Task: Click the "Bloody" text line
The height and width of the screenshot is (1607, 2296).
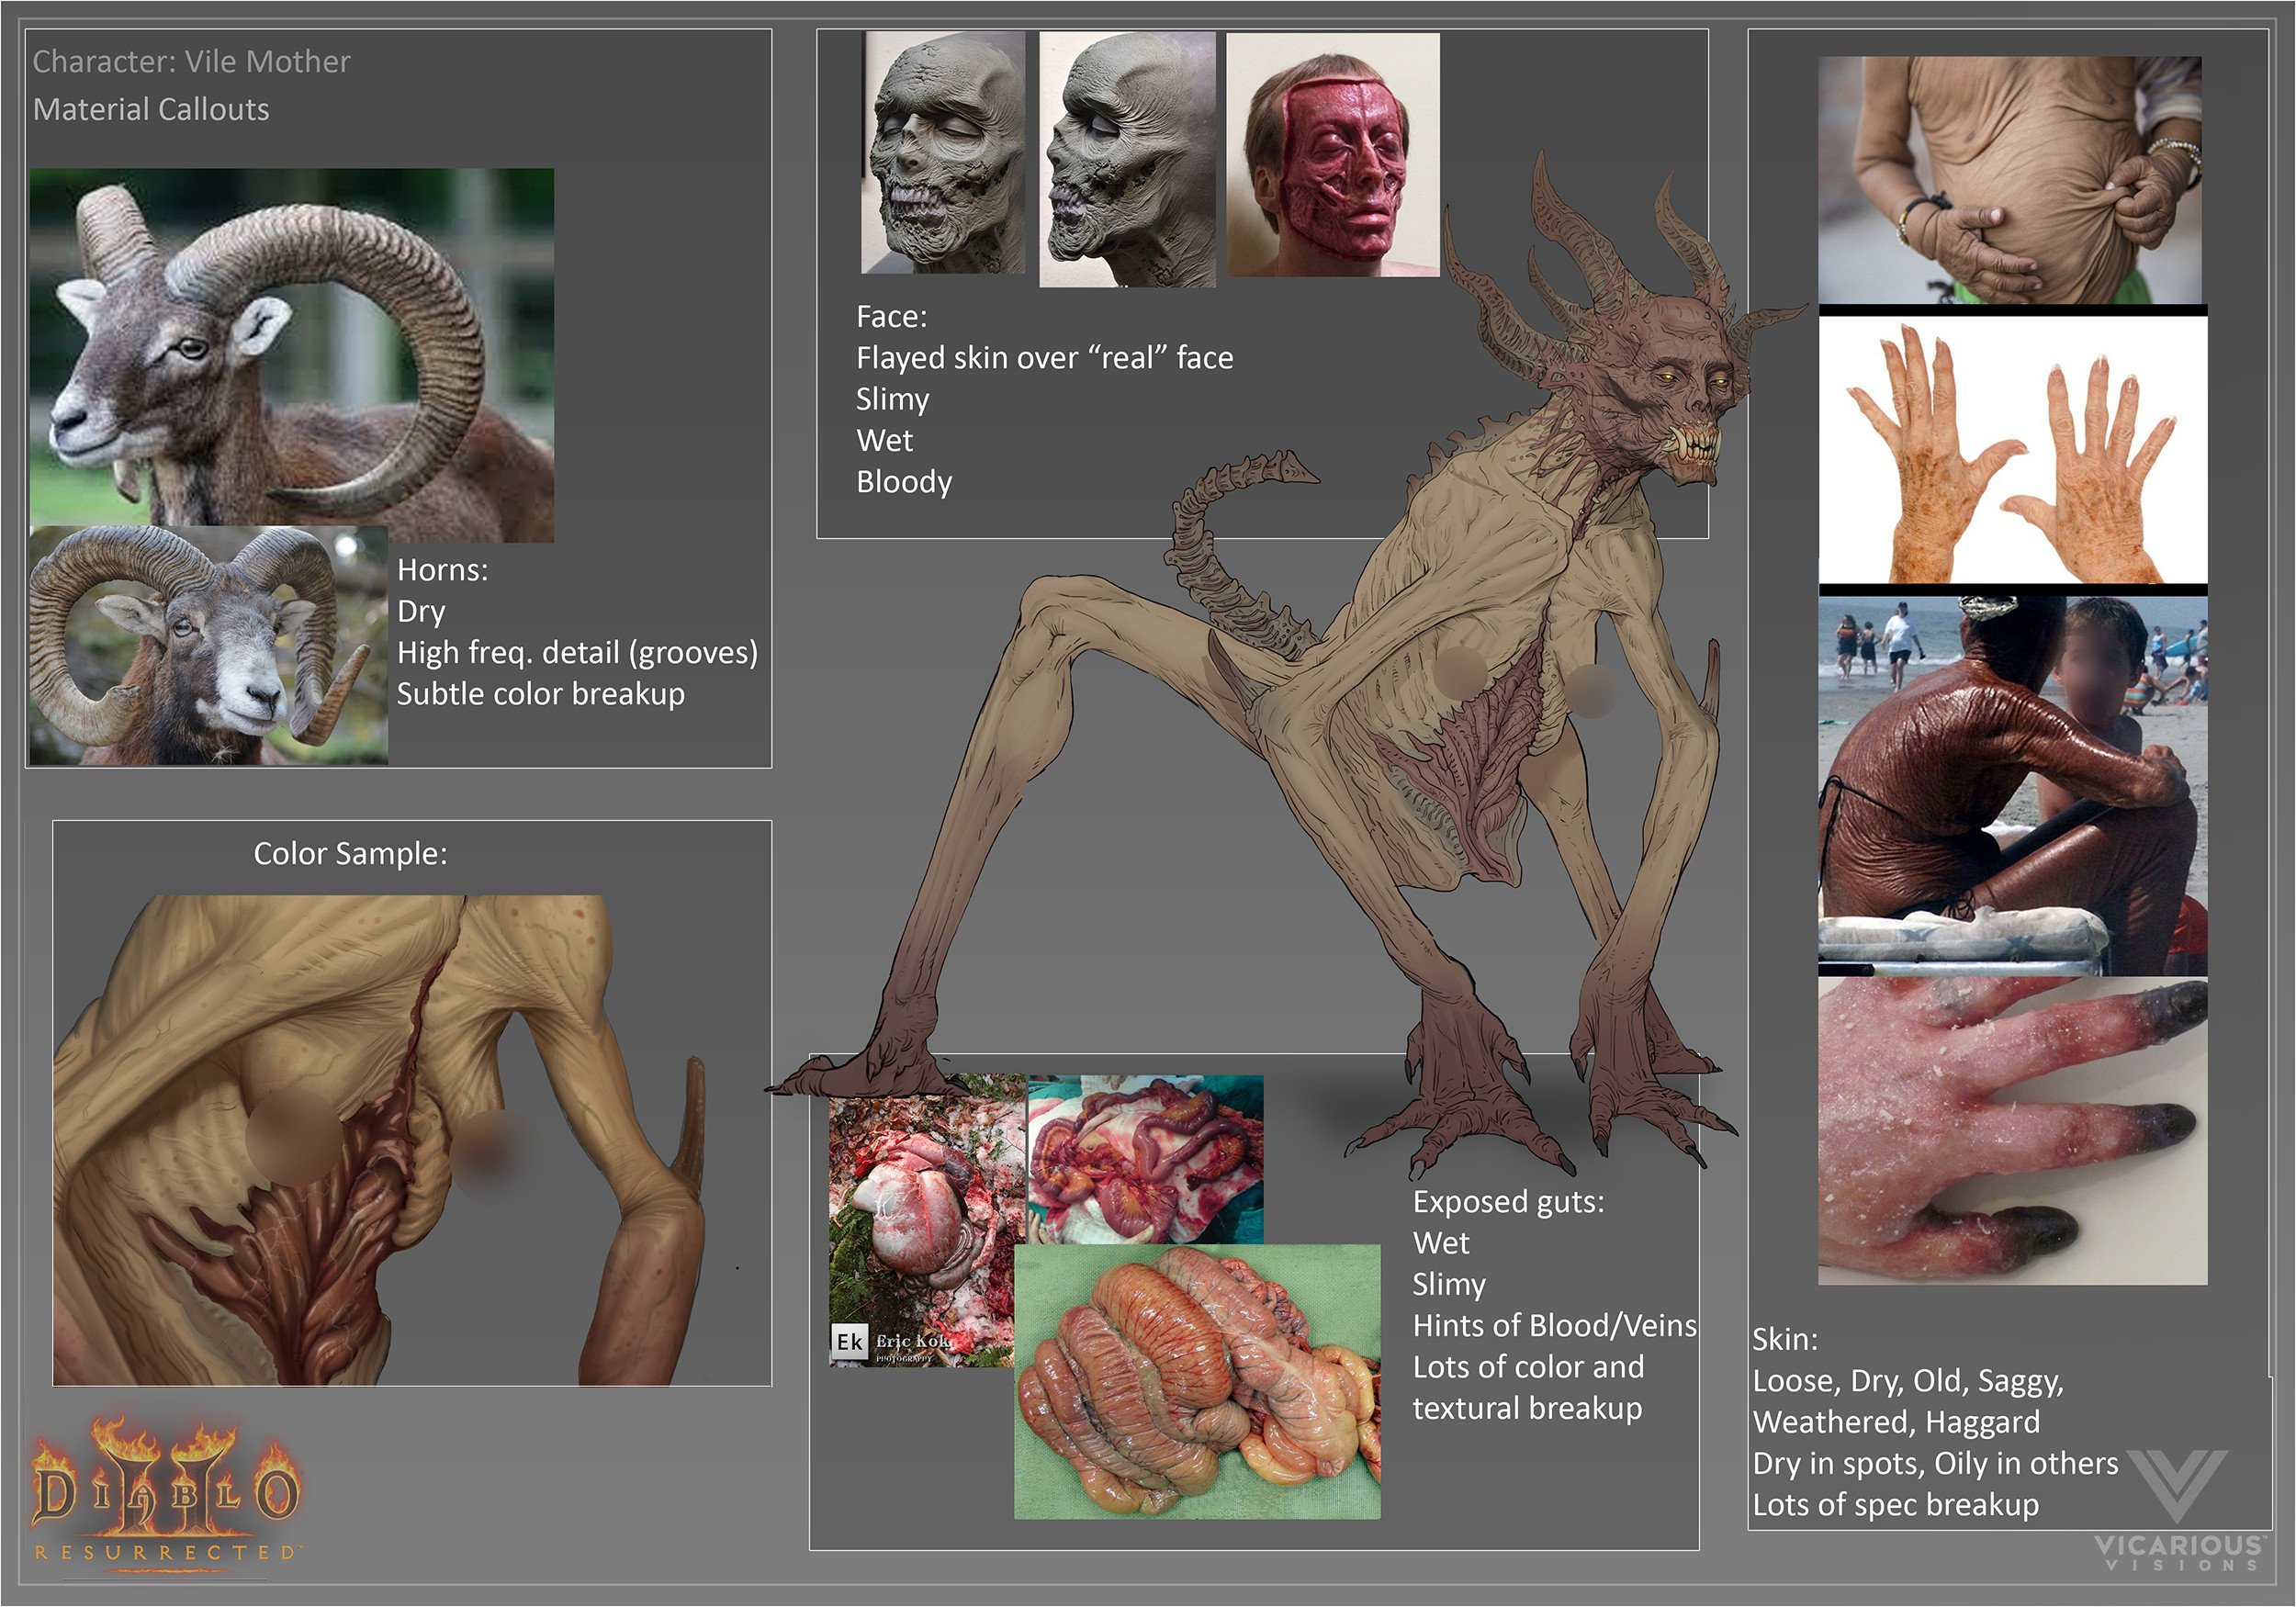Action: 904,482
